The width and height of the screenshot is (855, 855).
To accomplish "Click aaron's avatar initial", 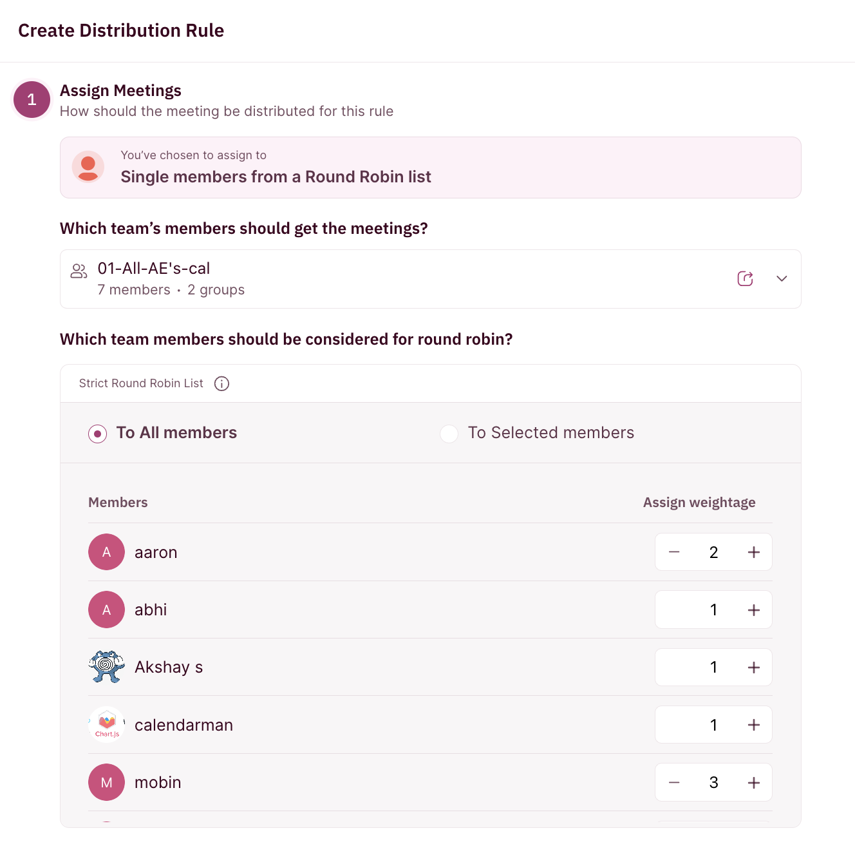I will (106, 552).
